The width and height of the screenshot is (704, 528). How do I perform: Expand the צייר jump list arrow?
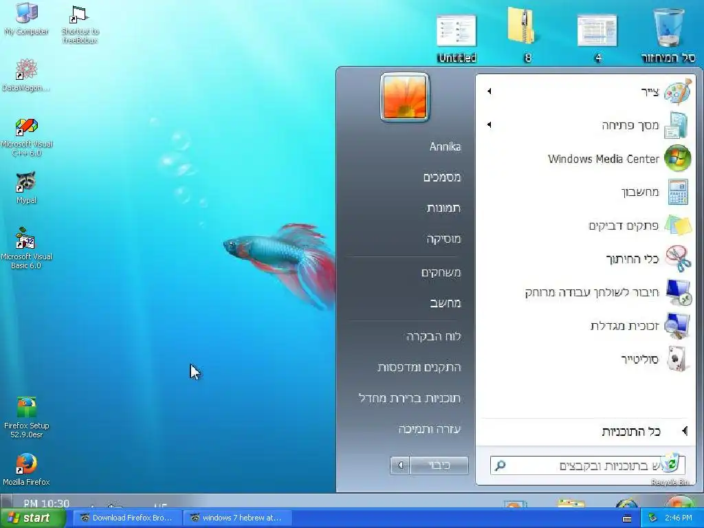pyautogui.click(x=489, y=91)
